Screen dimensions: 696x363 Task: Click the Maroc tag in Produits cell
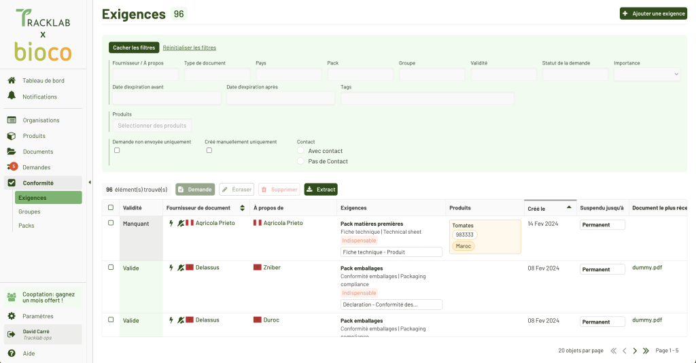click(x=464, y=246)
